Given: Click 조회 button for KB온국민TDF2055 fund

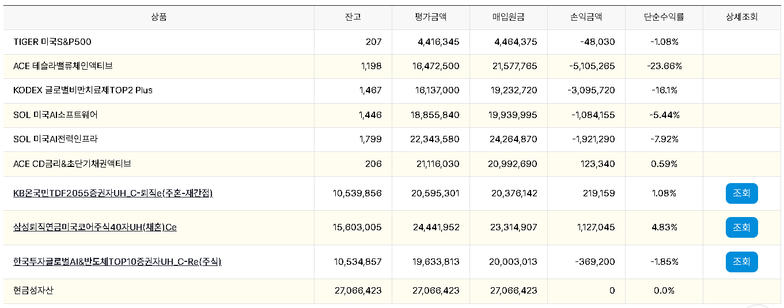Looking at the screenshot, I should pos(741,193).
